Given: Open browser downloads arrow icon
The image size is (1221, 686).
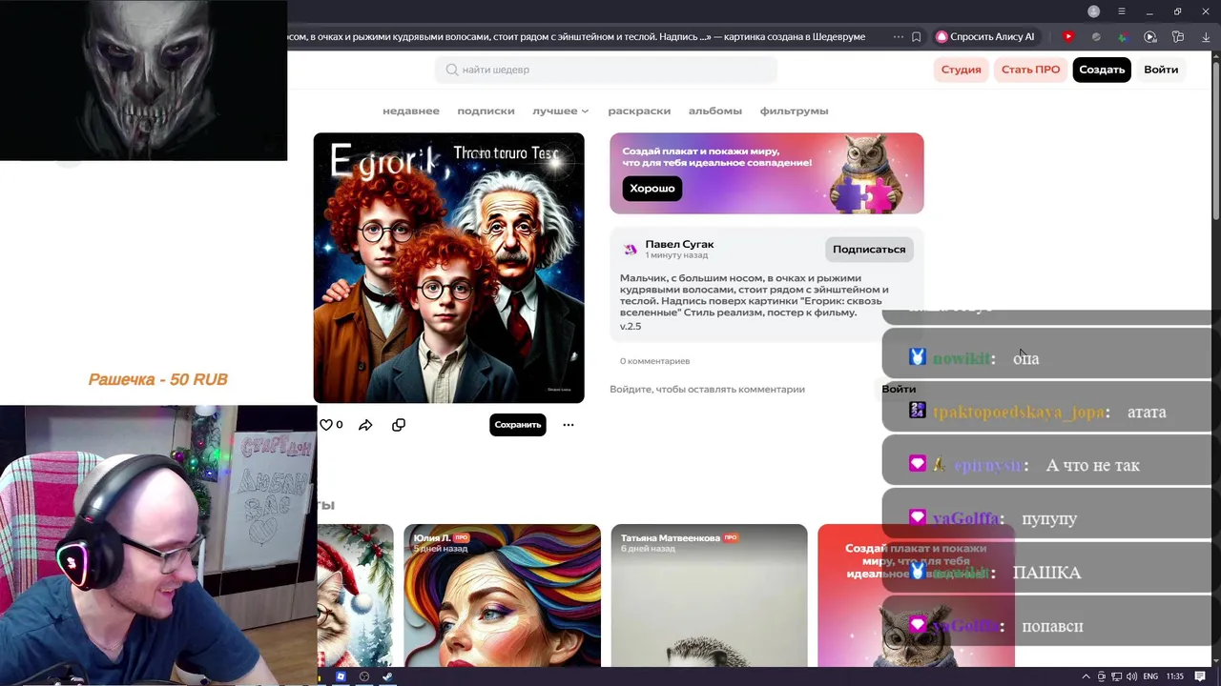Looking at the screenshot, I should pos(1206,37).
